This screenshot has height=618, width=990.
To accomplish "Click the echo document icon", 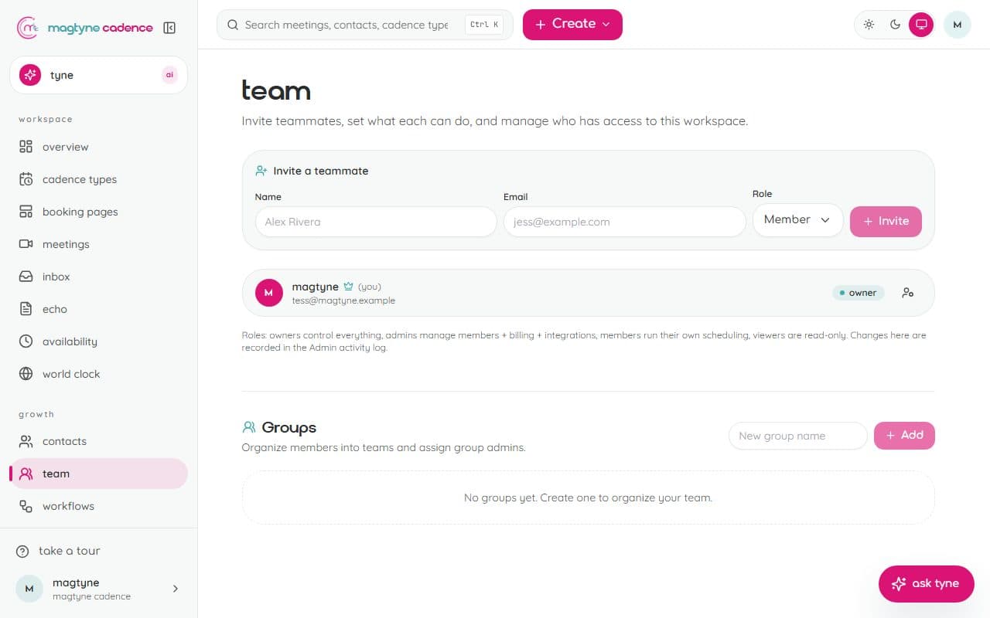I will pyautogui.click(x=26, y=309).
